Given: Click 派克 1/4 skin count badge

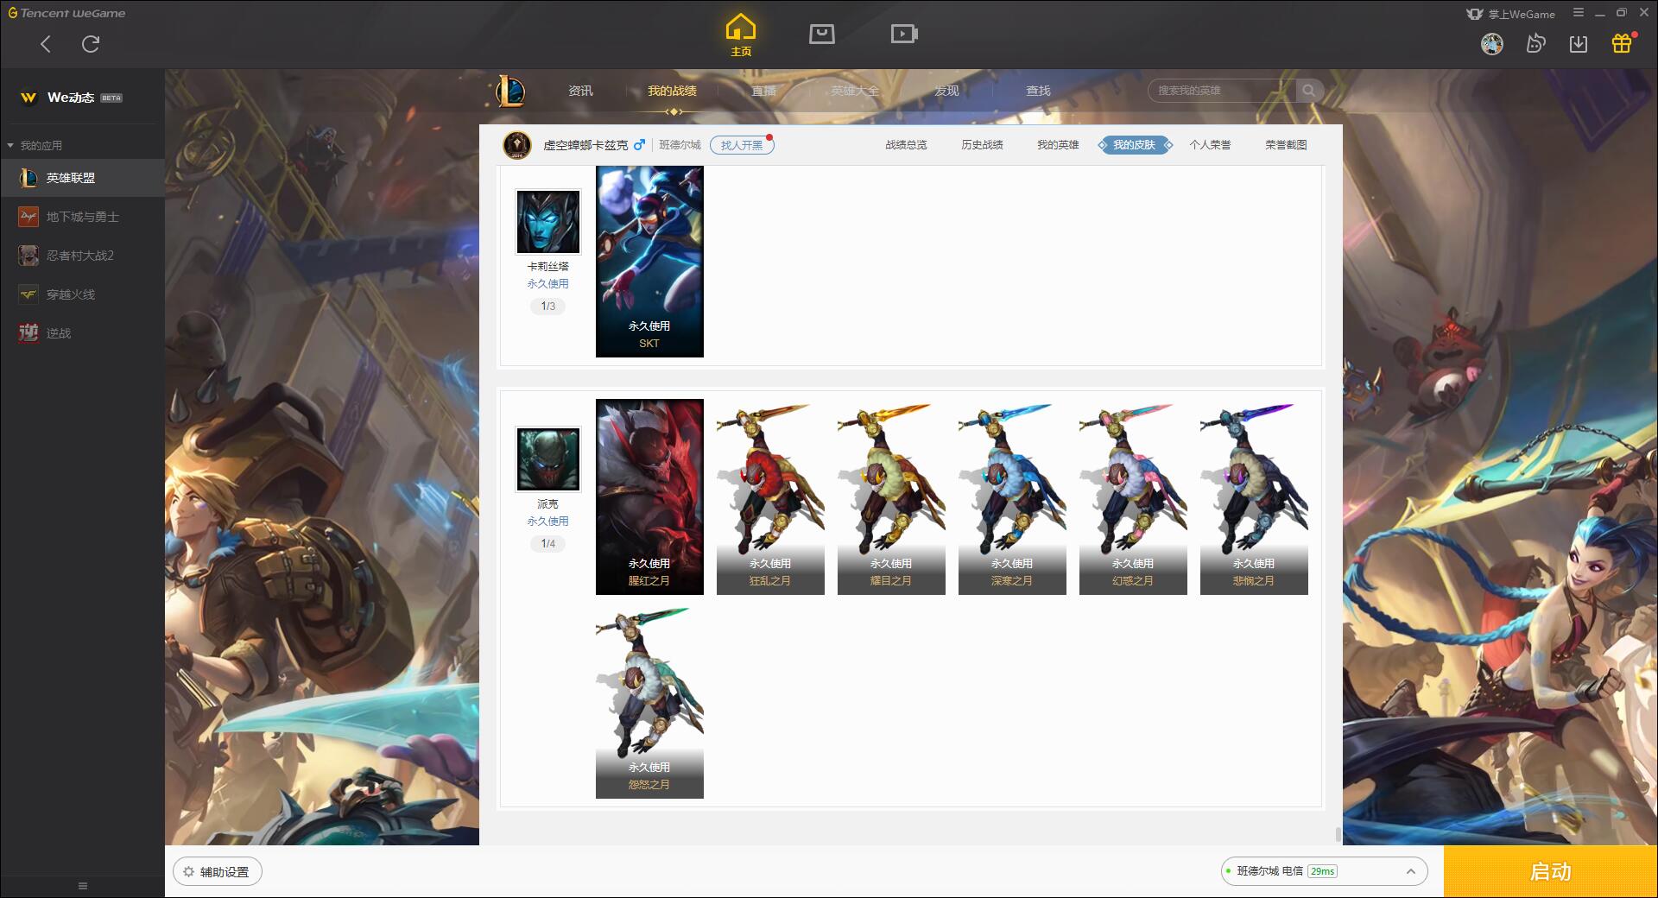Looking at the screenshot, I should (x=548, y=543).
